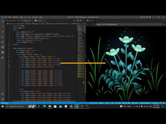The height and width of the screenshot is (124, 166).
Task: Open Microsoft Edge from taskbar
Action: (44, 106)
